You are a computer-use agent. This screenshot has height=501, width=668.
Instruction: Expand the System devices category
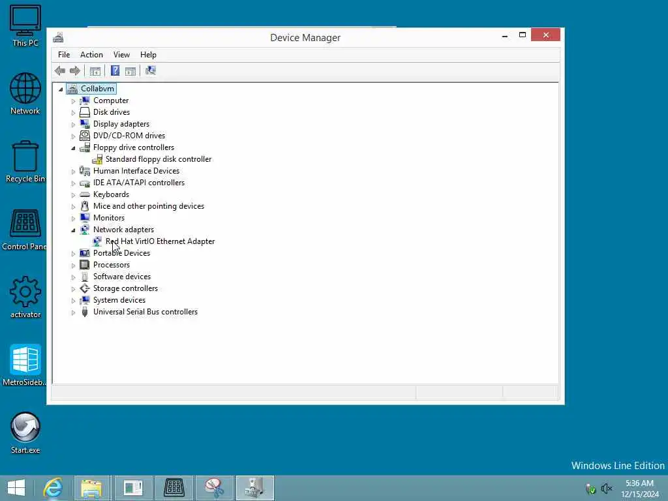(73, 300)
